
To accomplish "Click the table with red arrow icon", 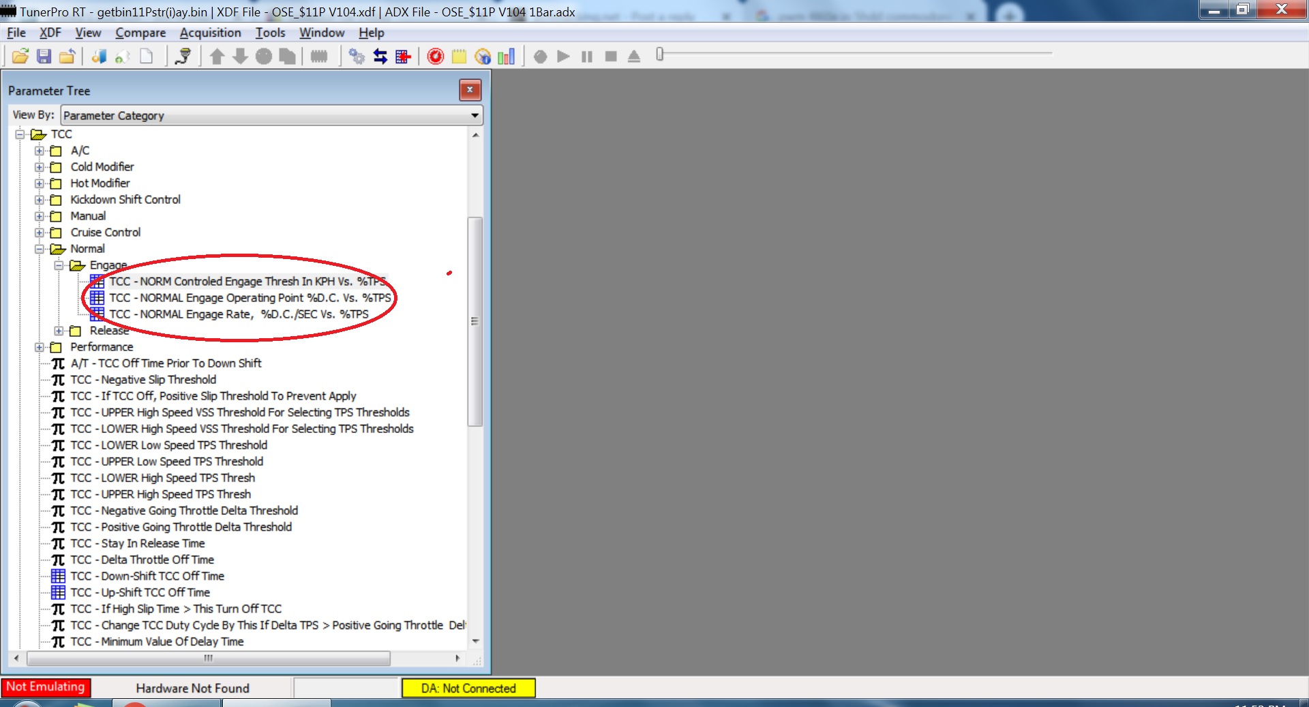I will click(x=403, y=57).
